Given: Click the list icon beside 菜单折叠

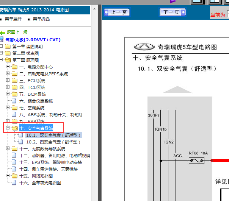Looking at the screenshot, I should point(29,19).
